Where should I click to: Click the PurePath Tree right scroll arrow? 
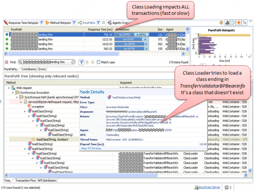pyautogui.click(x=246, y=175)
